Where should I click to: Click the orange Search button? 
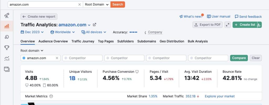118,4
